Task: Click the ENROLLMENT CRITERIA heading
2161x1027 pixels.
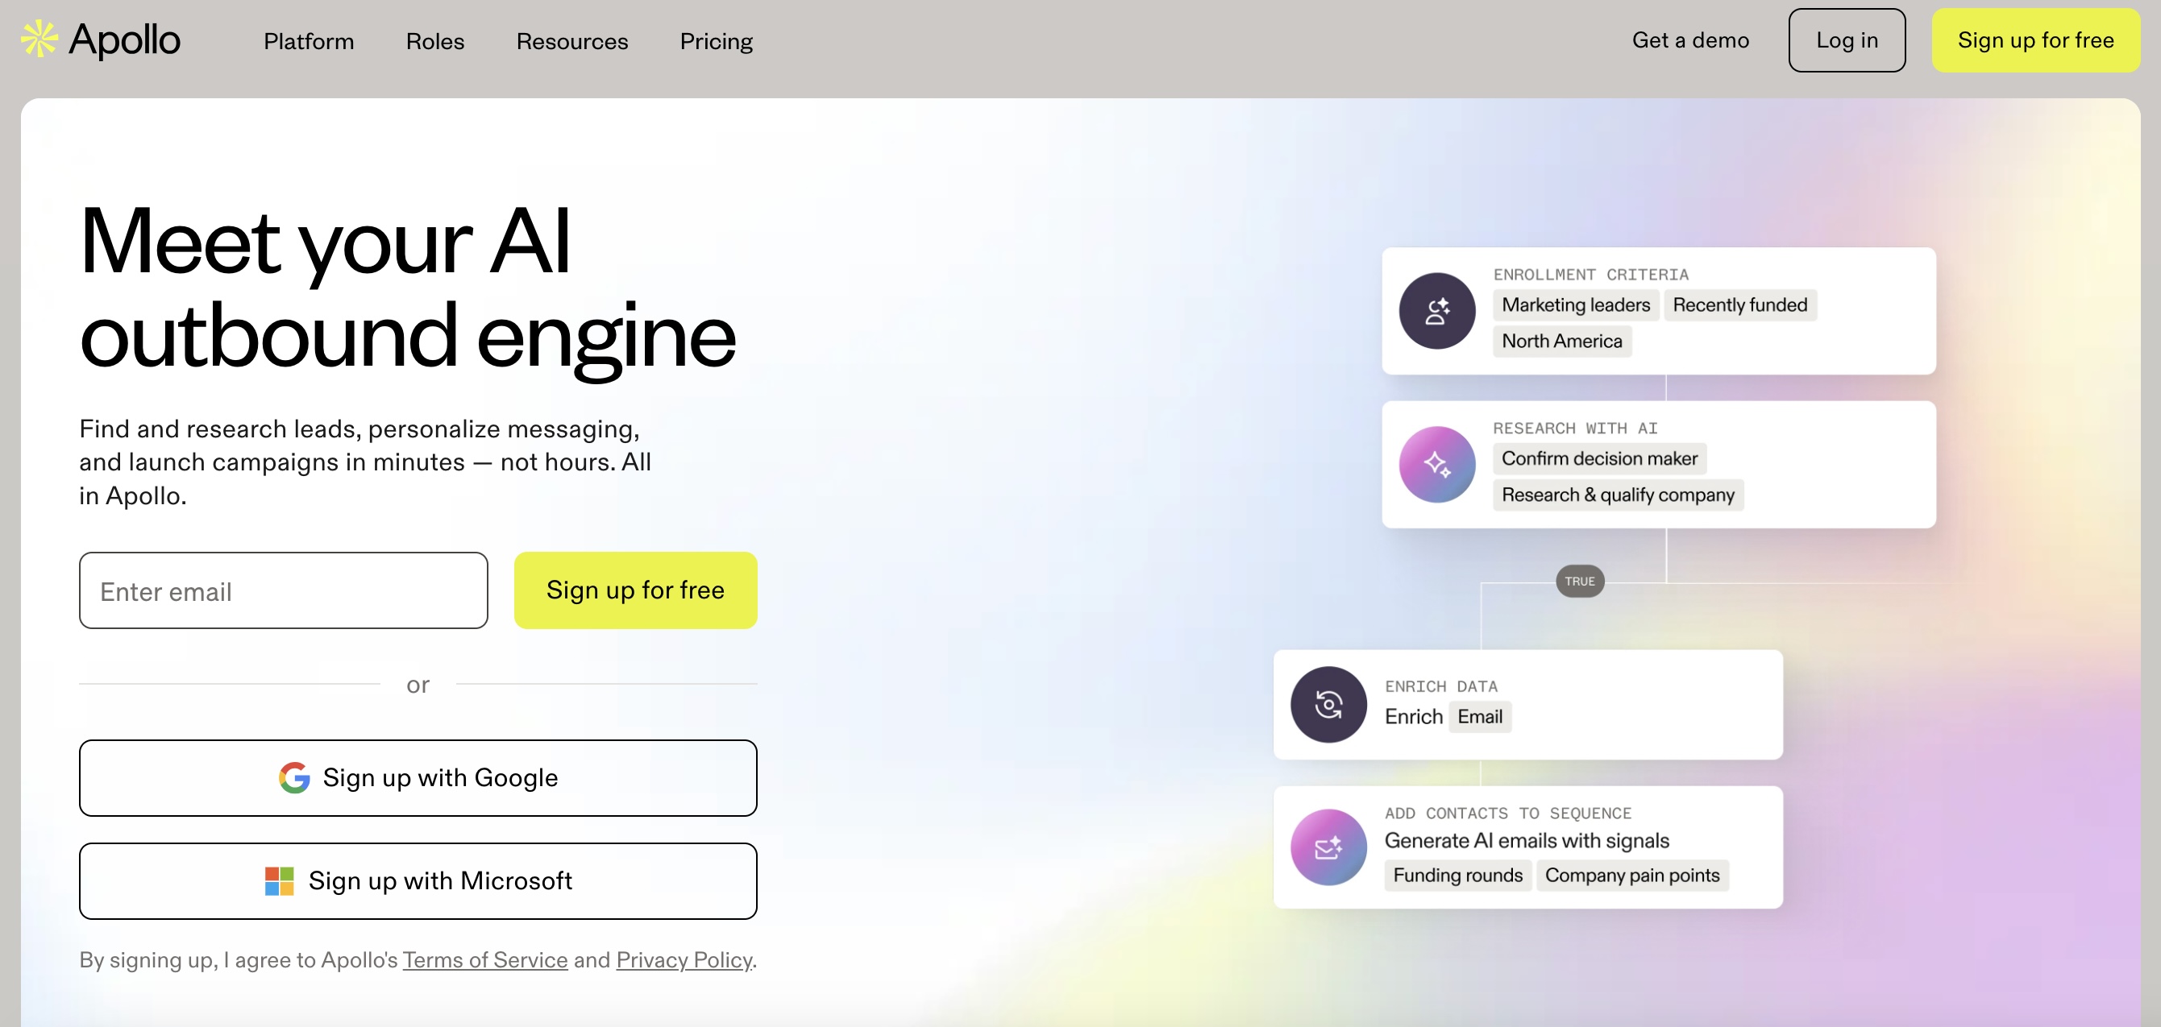Action: (x=1590, y=274)
